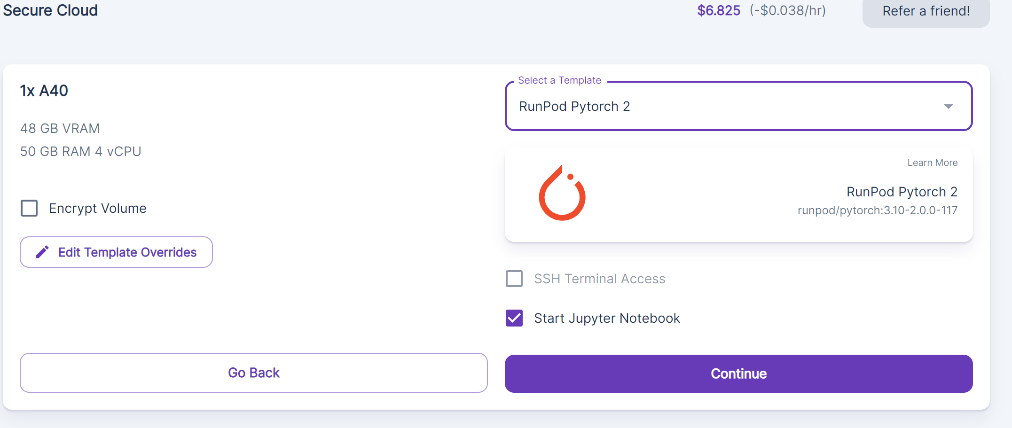Click the checkmark in the Jupyter Notebook box

tap(514, 318)
